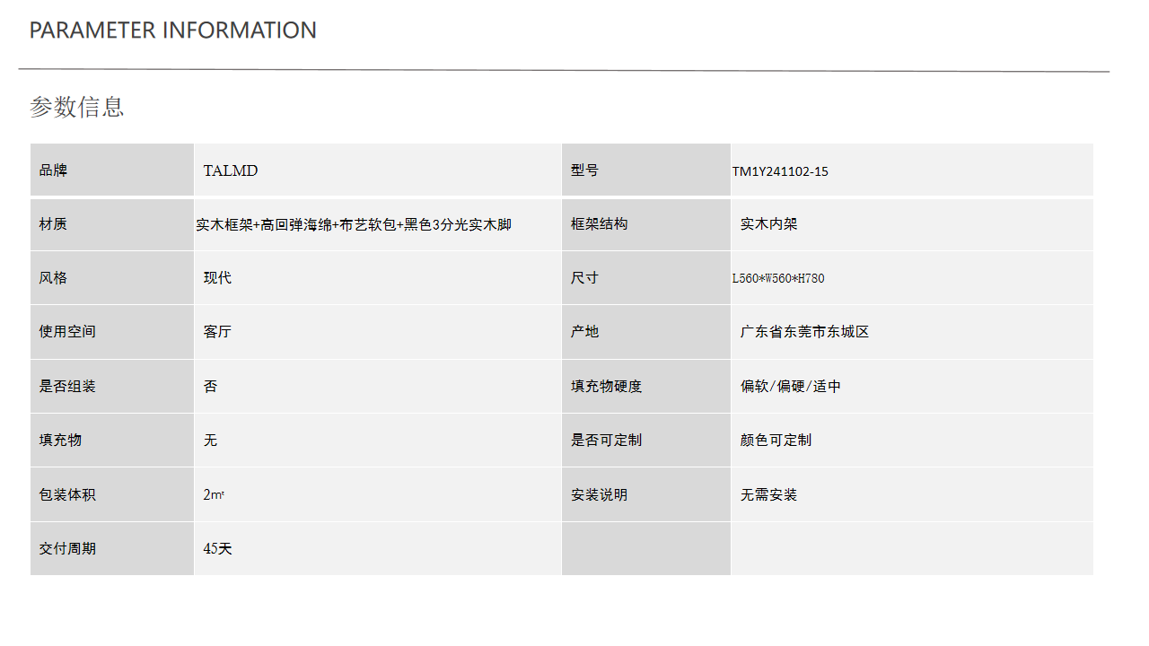Click the 实木内架 frame structure value
Image resolution: width=1149 pixels, height=646 pixels.
click(x=768, y=224)
